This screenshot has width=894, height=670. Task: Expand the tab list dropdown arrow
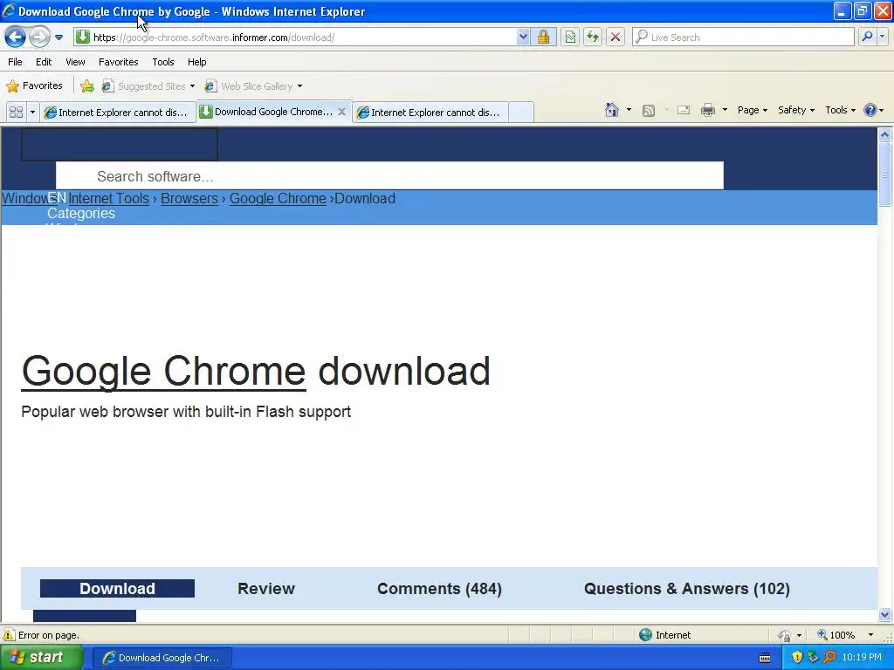click(32, 112)
